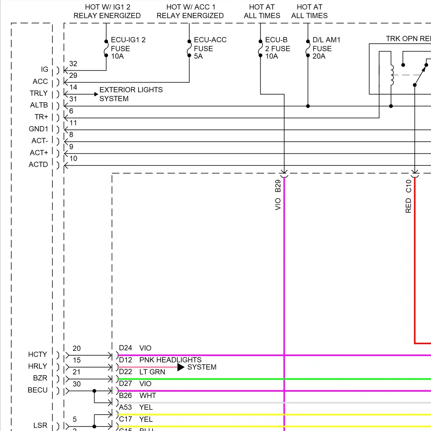Image resolution: width=431 pixels, height=431 pixels.
Task: Click the 'IG' terminal label
Action: point(45,70)
